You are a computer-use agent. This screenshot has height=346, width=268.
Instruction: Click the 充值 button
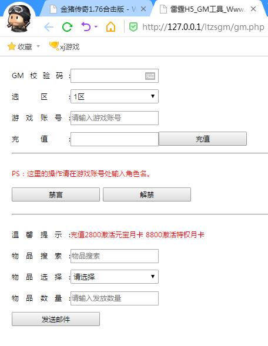[x=203, y=139]
